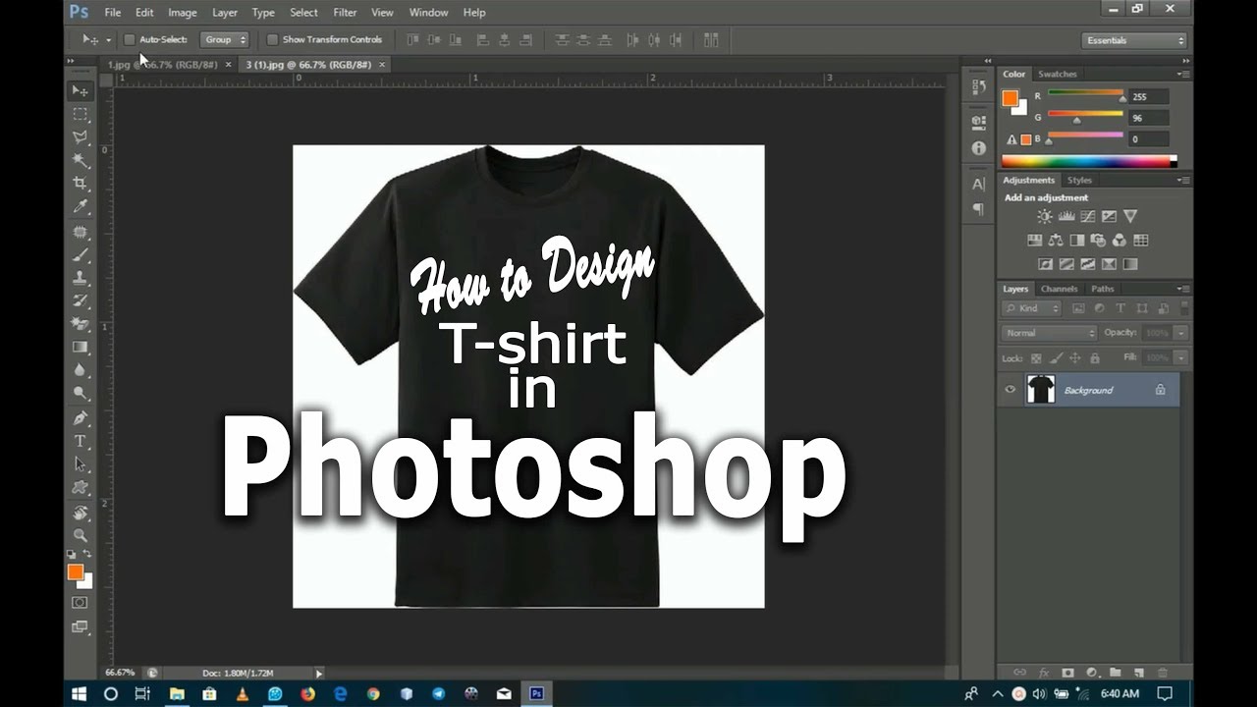The height and width of the screenshot is (707, 1257).
Task: Open the File menu
Action: click(x=113, y=13)
